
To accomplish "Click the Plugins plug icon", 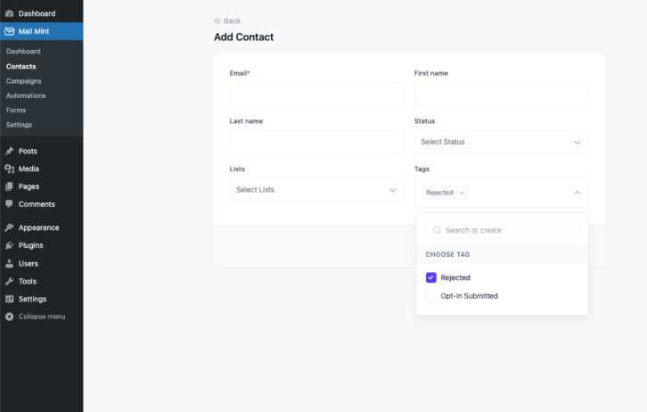I will pyautogui.click(x=9, y=245).
